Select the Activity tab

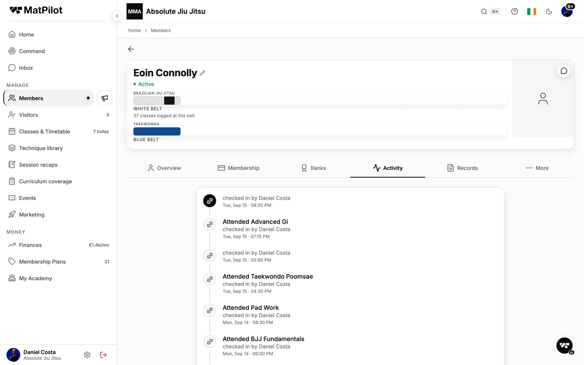388,168
